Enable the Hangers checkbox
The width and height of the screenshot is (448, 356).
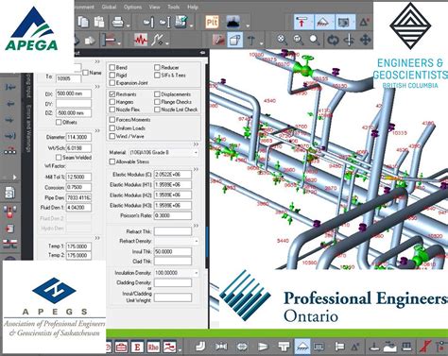click(x=112, y=102)
